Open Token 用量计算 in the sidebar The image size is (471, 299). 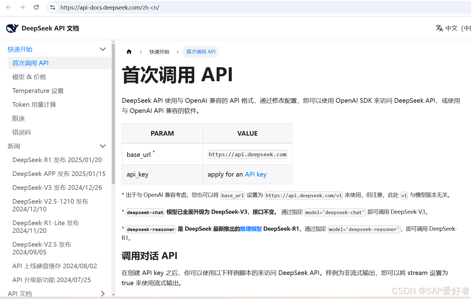click(34, 104)
